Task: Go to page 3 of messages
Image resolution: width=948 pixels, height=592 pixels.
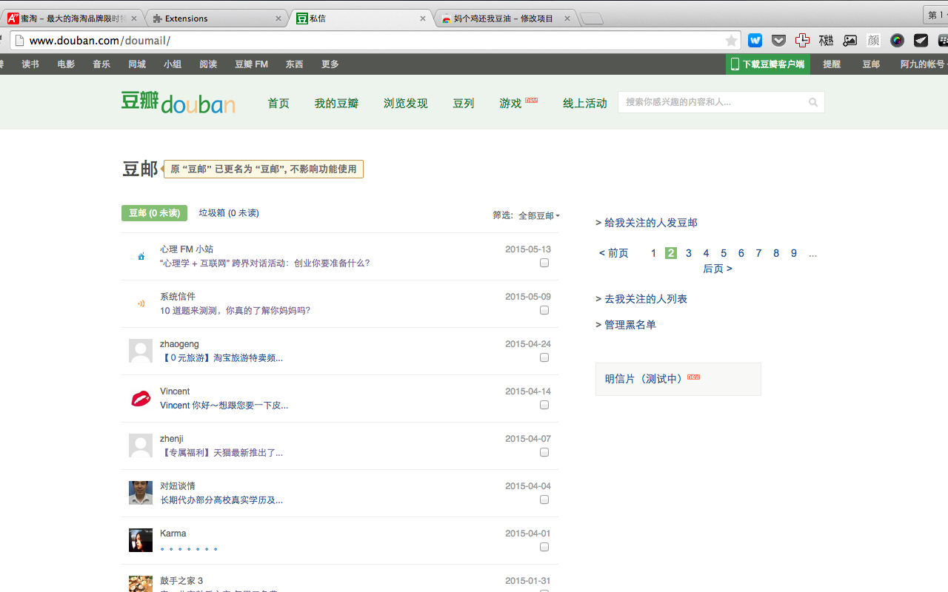Action: [x=688, y=253]
